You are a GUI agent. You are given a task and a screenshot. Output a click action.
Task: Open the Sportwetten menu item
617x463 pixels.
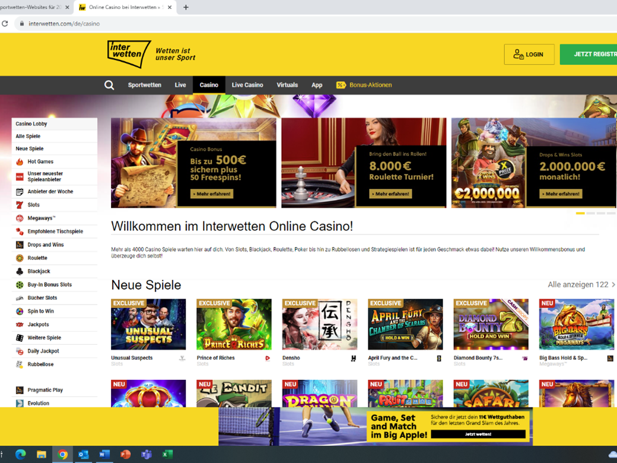pos(144,85)
